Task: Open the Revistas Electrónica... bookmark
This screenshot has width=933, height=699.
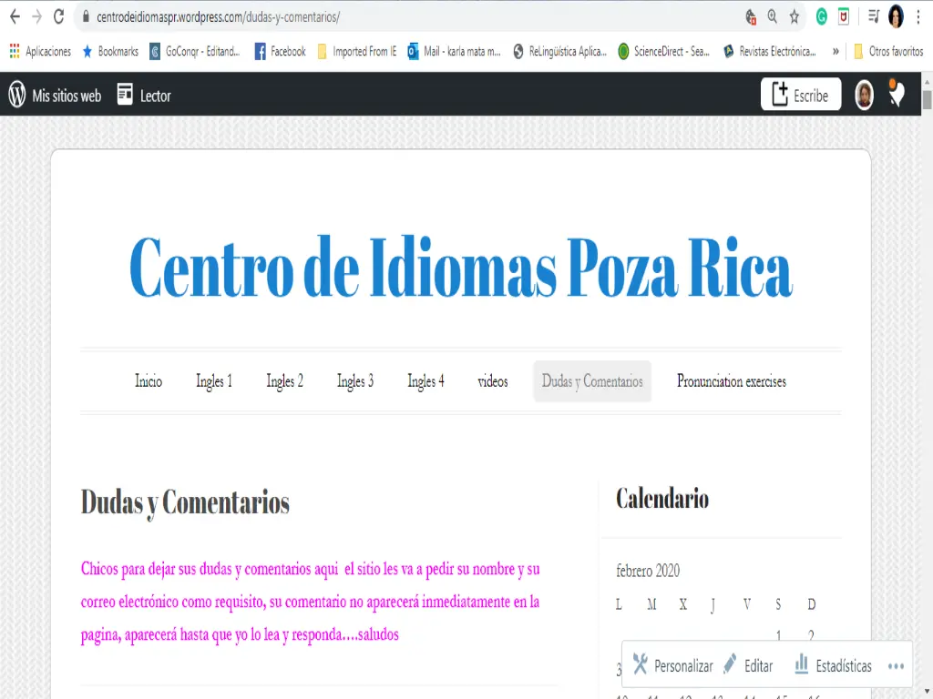Action: [x=769, y=51]
